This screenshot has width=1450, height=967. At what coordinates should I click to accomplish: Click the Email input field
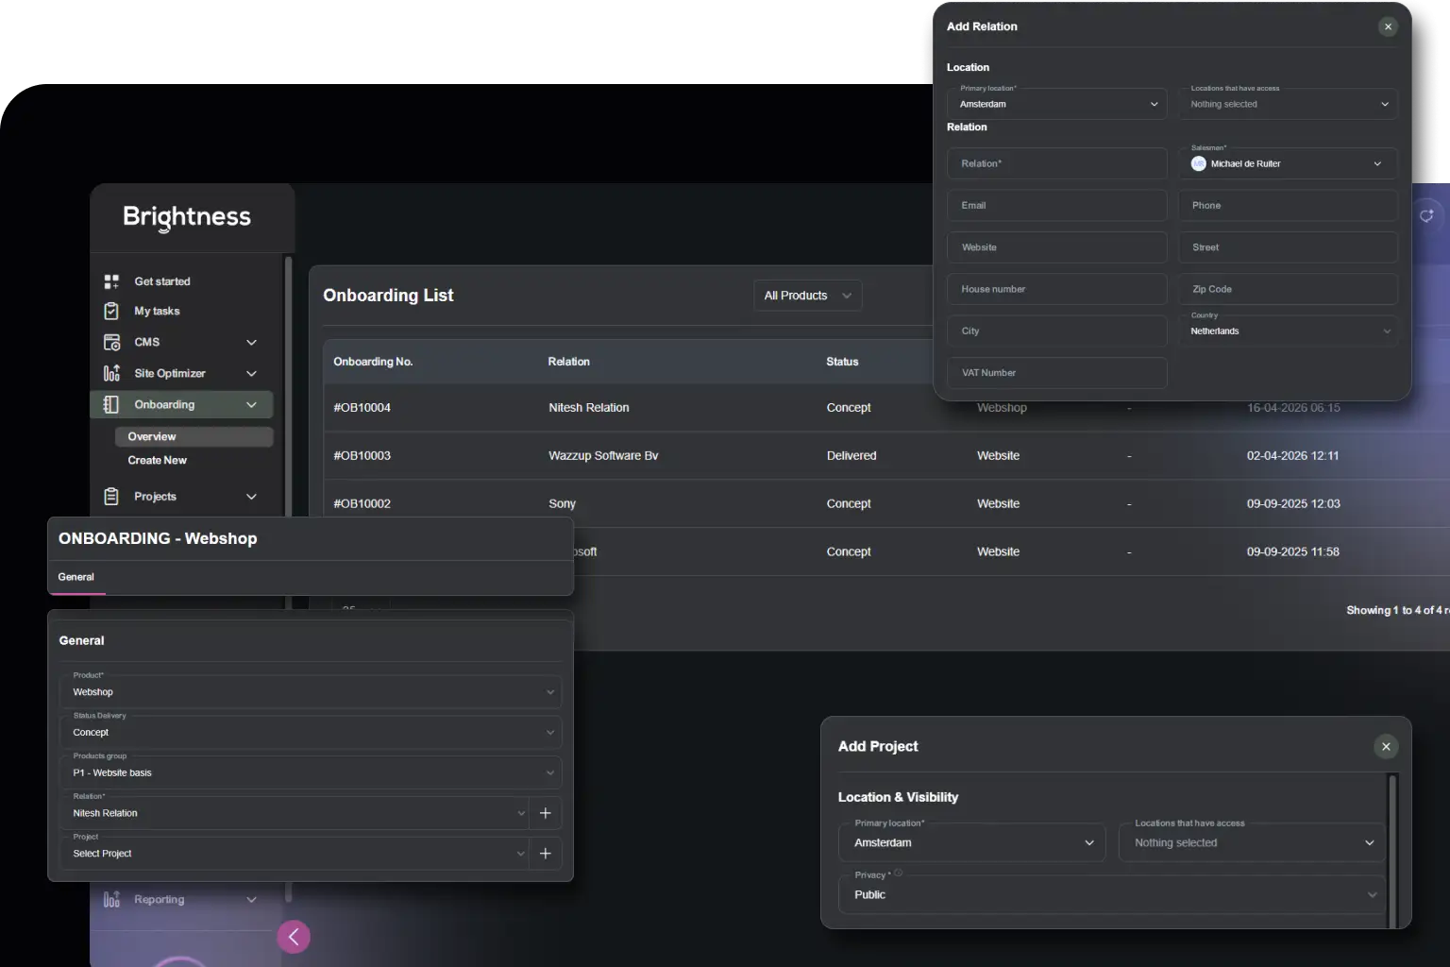click(x=1057, y=205)
